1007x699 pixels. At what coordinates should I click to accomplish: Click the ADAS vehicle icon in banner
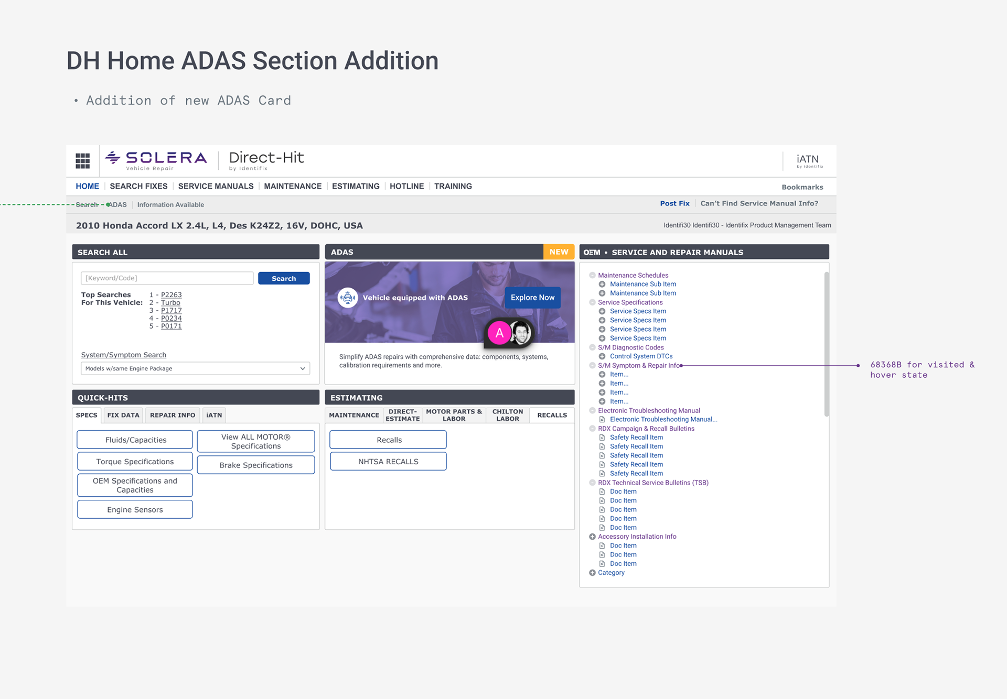(x=347, y=298)
